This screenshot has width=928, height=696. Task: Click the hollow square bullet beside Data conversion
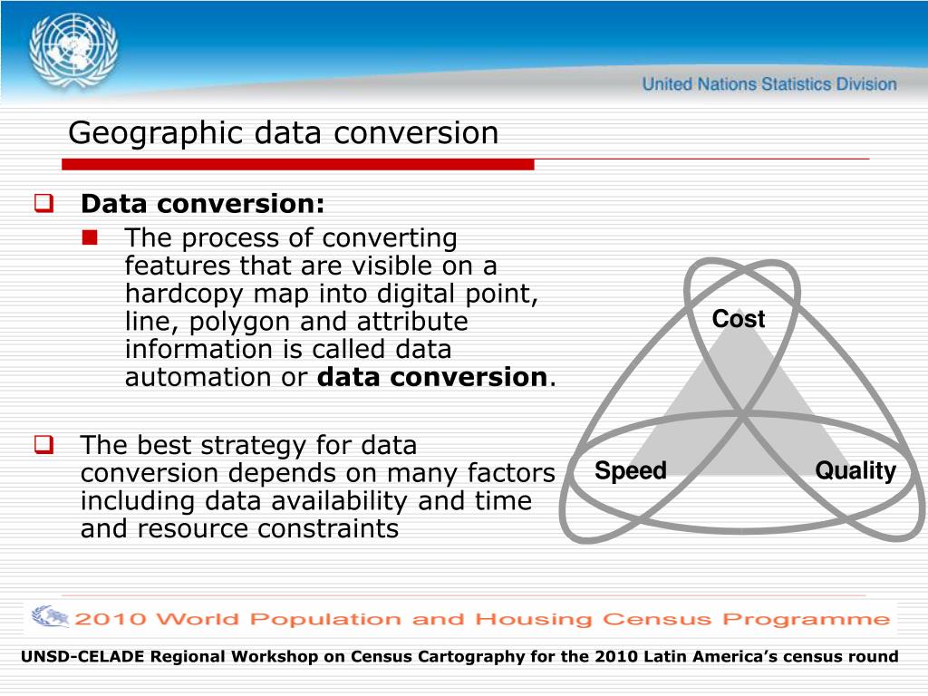(43, 203)
